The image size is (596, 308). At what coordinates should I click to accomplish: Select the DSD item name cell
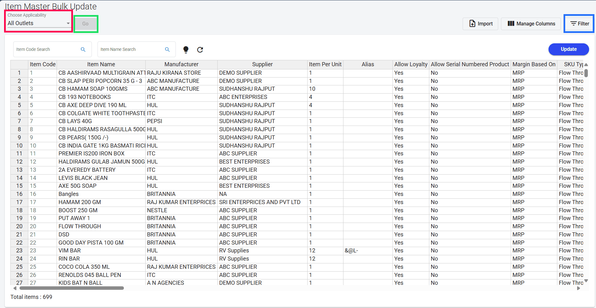(x=101, y=235)
